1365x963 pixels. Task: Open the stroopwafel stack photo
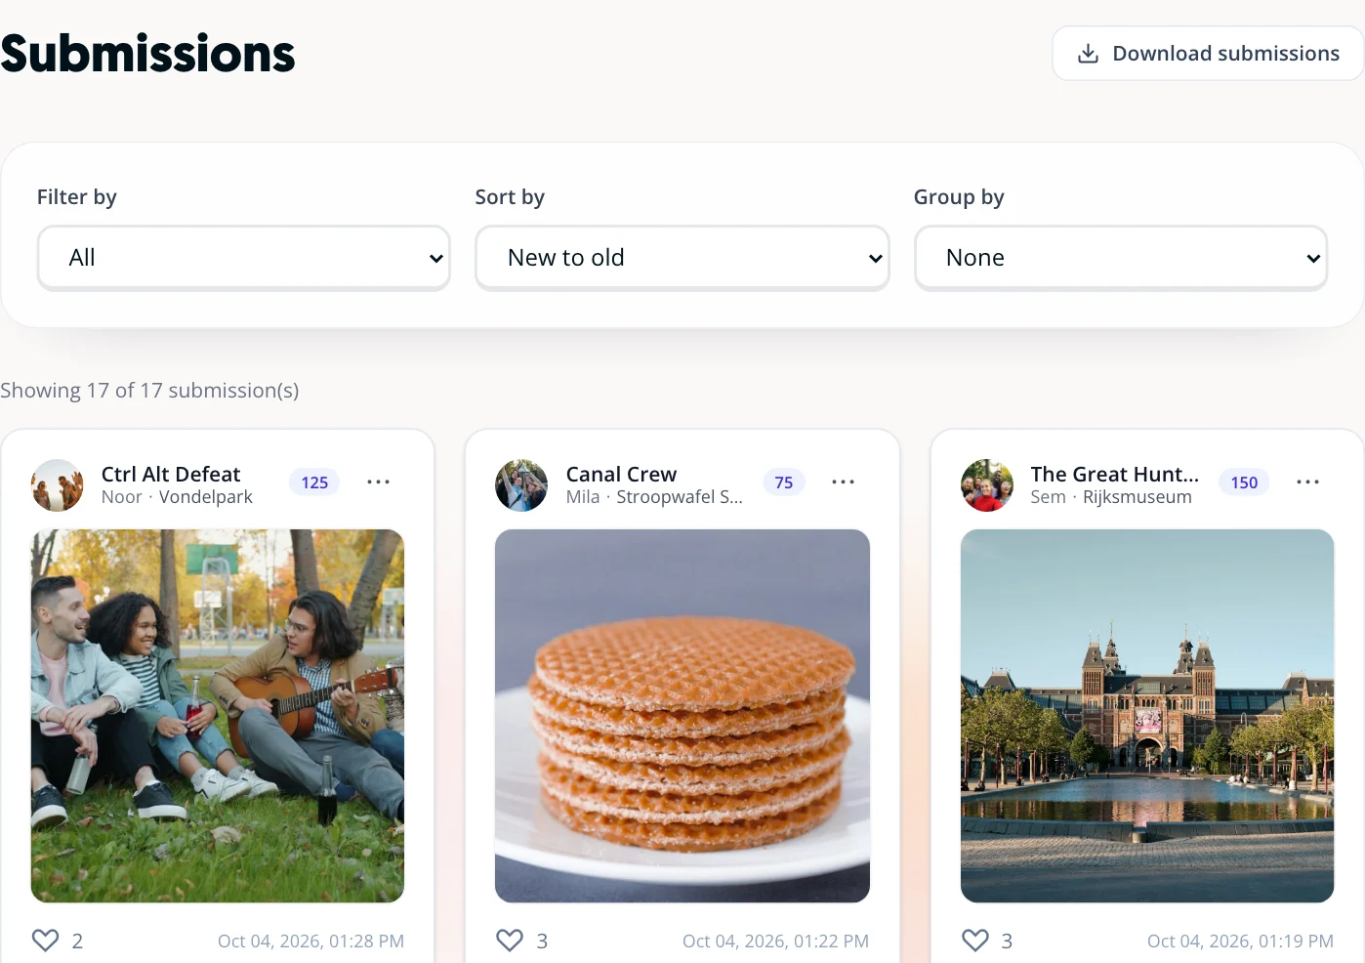point(682,716)
